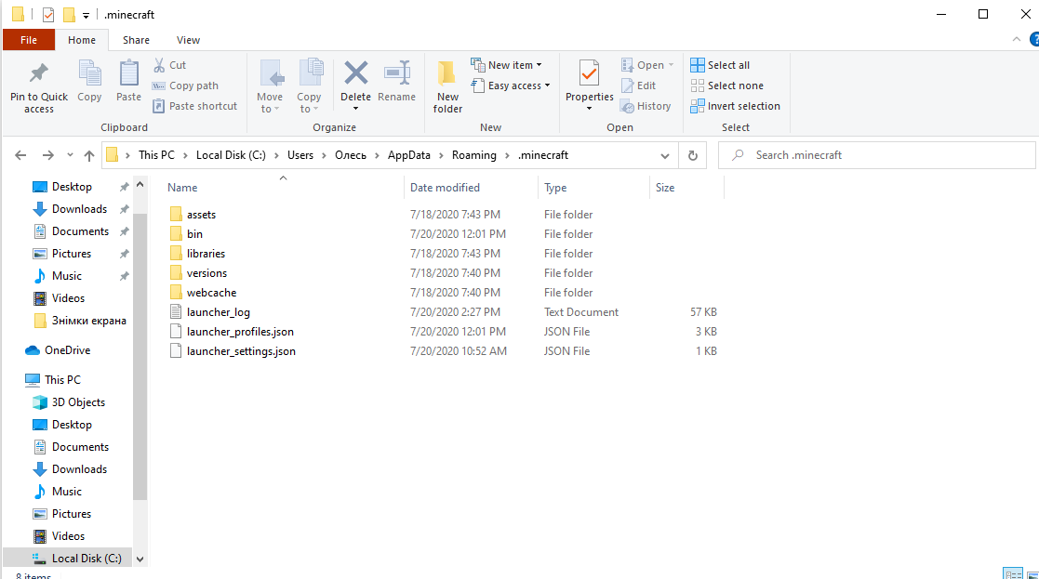1039x579 pixels.
Task: Refresh the current folder view
Action: (x=691, y=155)
